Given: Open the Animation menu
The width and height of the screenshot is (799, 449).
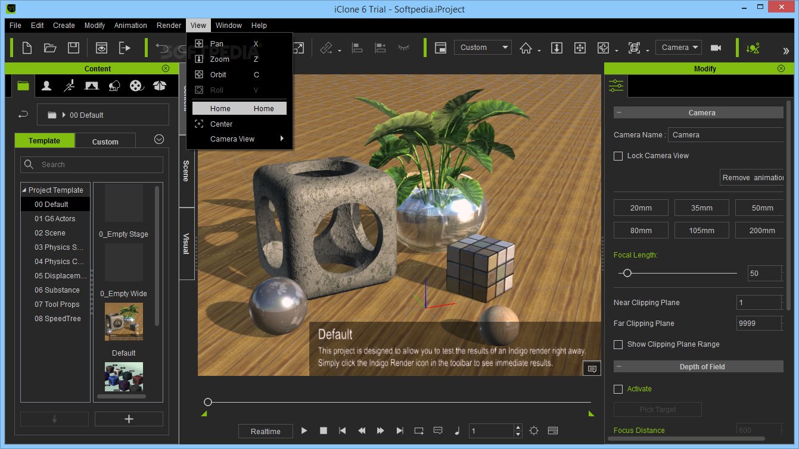Looking at the screenshot, I should click(130, 26).
